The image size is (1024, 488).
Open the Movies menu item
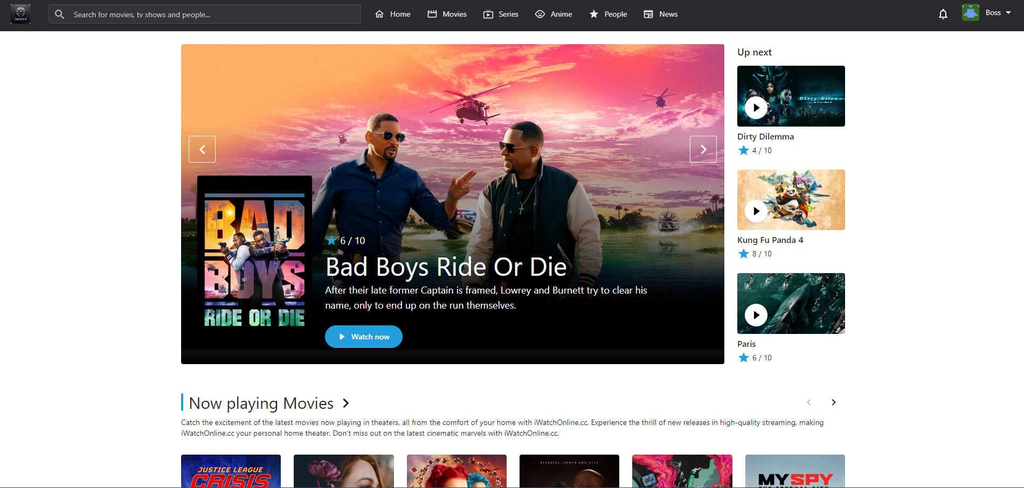click(x=447, y=14)
